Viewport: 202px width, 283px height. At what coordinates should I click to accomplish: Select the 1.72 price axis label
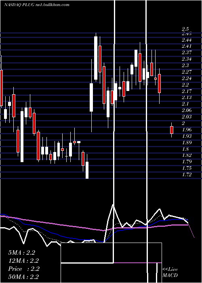[x=187, y=175]
